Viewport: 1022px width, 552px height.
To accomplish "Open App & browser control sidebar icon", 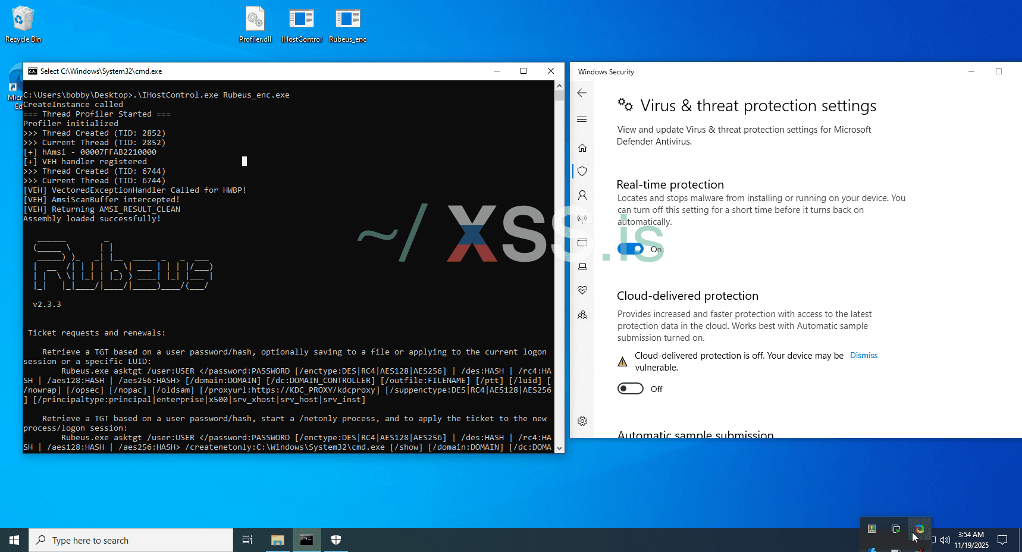I will (582, 243).
